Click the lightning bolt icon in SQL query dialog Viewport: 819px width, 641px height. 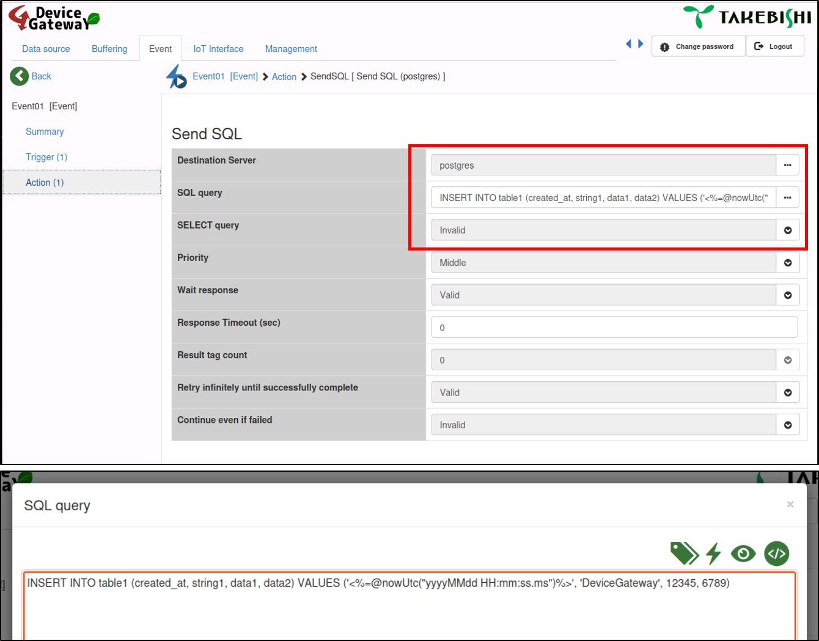[713, 554]
